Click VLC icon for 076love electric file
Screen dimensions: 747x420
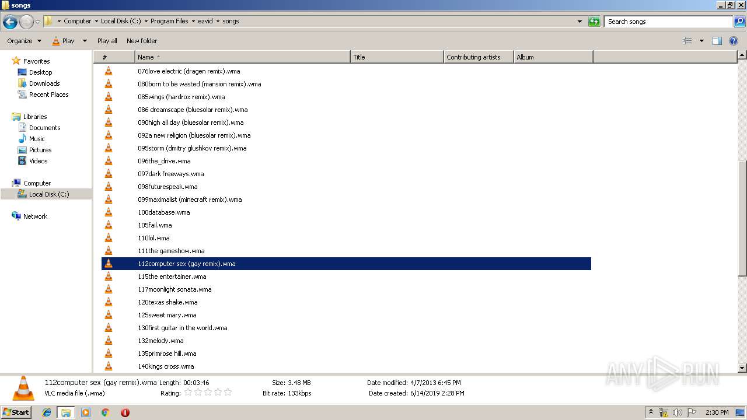tap(108, 71)
